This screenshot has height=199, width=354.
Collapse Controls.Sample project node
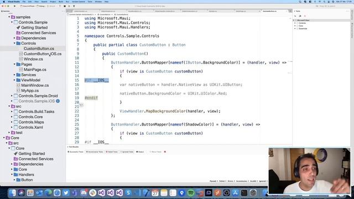tap(12, 22)
